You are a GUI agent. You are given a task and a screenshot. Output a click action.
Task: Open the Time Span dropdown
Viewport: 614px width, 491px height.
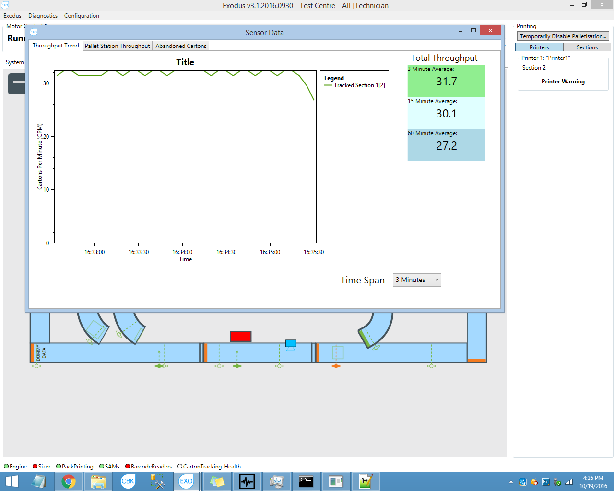point(417,280)
